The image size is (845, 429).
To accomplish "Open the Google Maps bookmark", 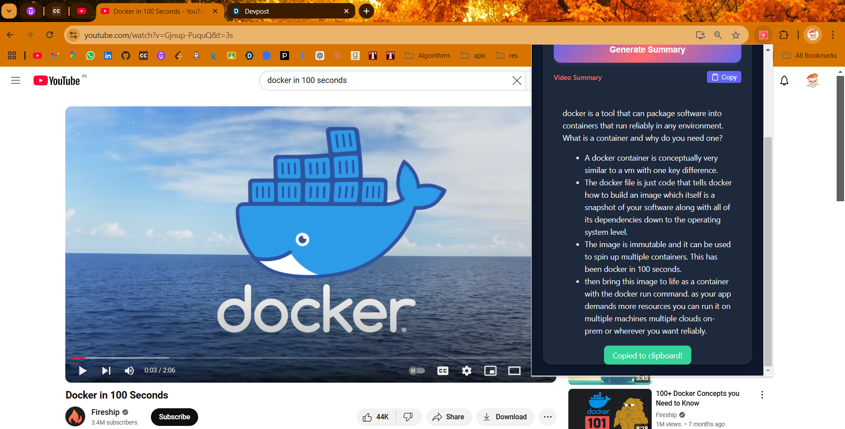I will 73,56.
